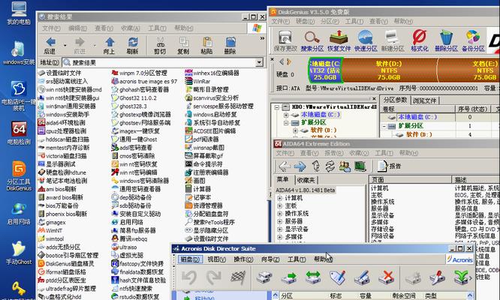The height and width of the screenshot is (300, 500).
Task: Click 容量 column header in Acronis partition list
Action: (366, 295)
